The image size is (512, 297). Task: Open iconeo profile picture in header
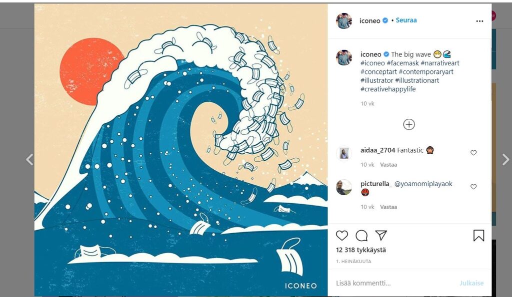tap(344, 21)
